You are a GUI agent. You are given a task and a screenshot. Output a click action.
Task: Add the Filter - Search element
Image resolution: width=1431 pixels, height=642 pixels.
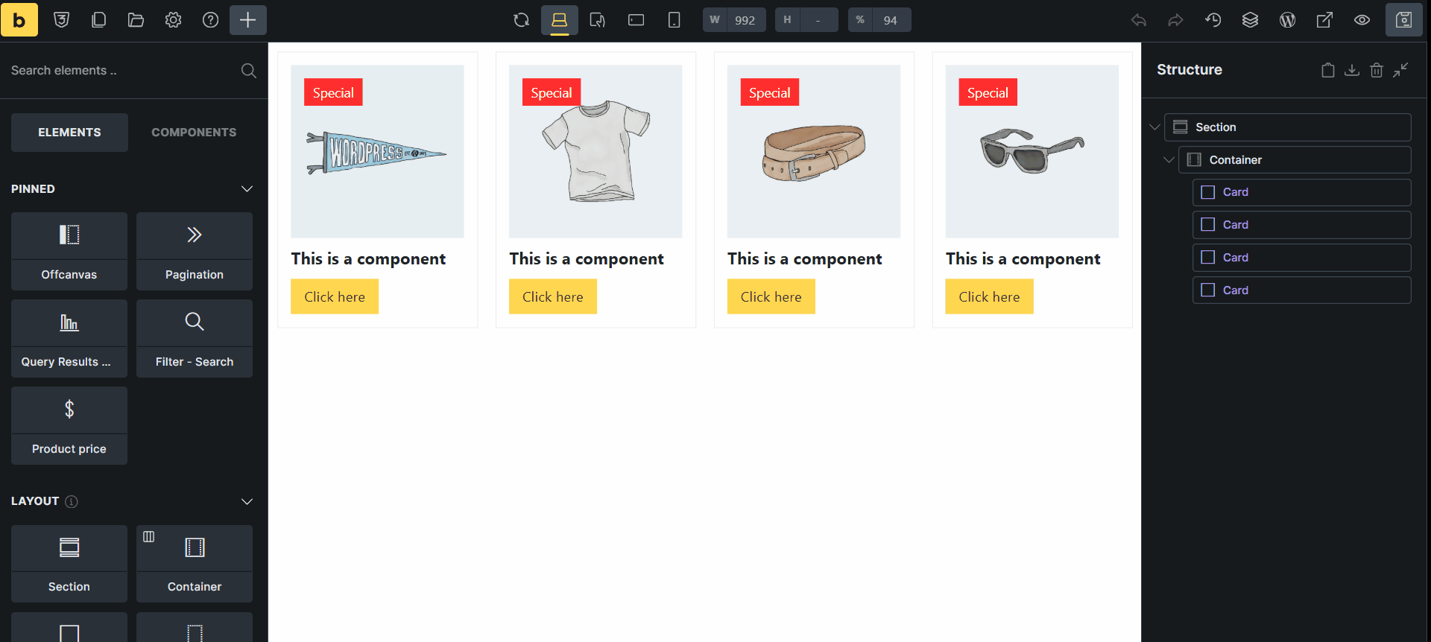coord(195,338)
